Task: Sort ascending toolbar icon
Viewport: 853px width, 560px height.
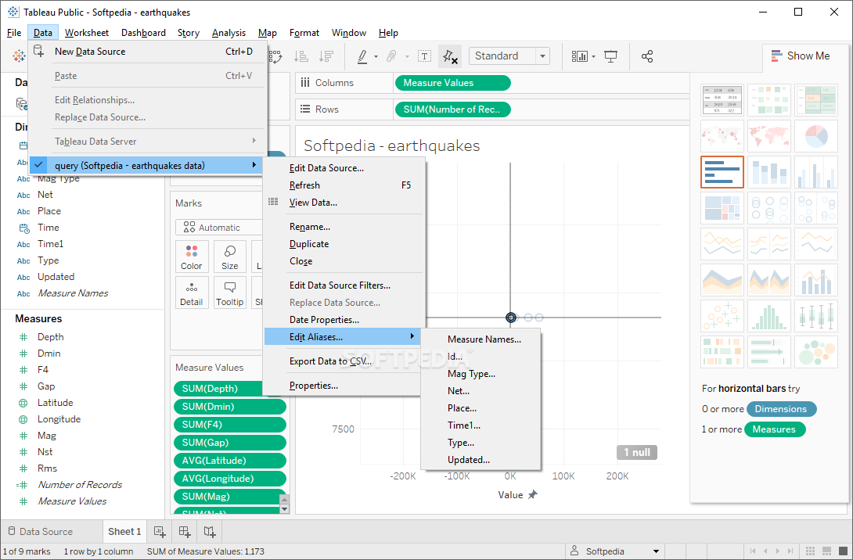Action: tap(301, 56)
